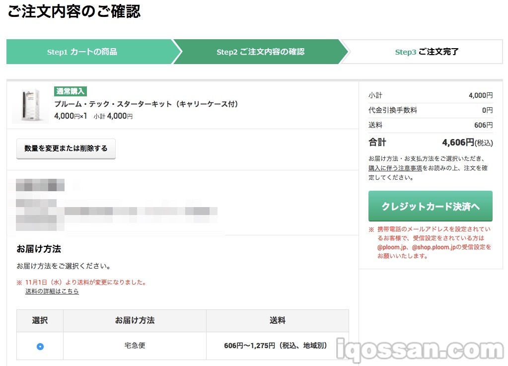508x366 pixels.
Task: Click the red @ploom.jp mail settings notice
Action: click(430, 243)
